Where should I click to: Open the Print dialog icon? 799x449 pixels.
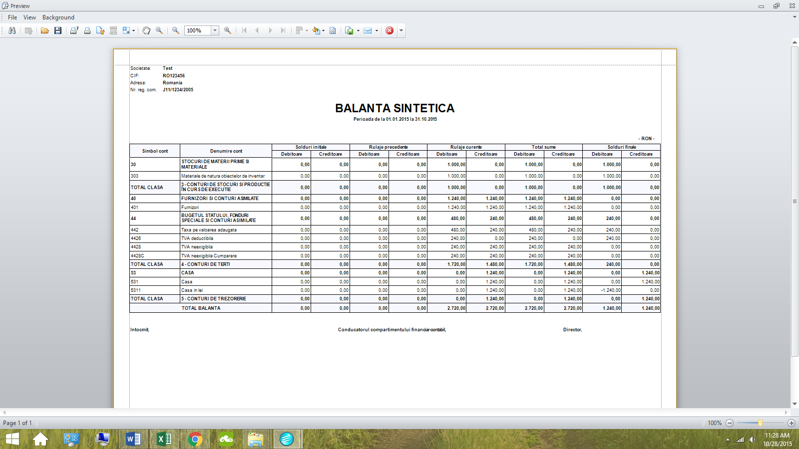pos(74,30)
